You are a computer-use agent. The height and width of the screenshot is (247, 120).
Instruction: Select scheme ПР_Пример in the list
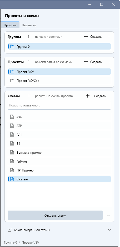coord(59,170)
